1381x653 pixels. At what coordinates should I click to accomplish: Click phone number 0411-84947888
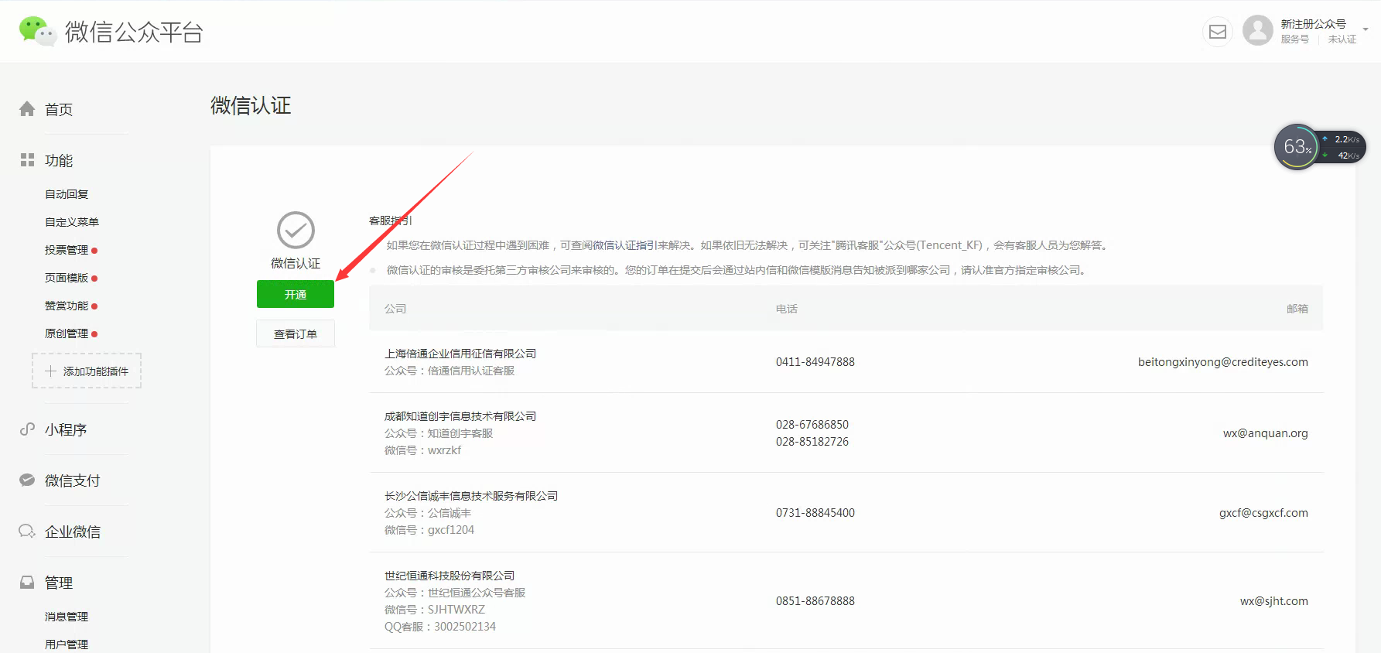coord(815,362)
